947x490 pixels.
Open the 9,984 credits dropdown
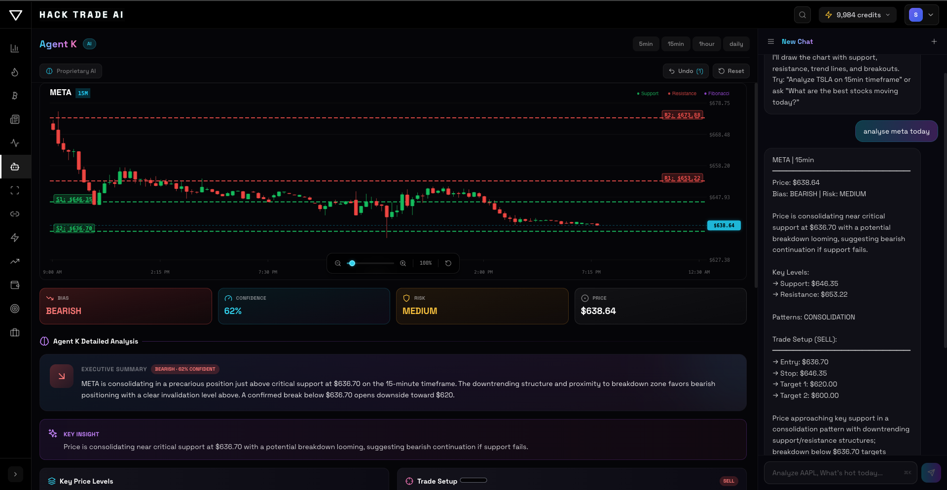click(857, 15)
